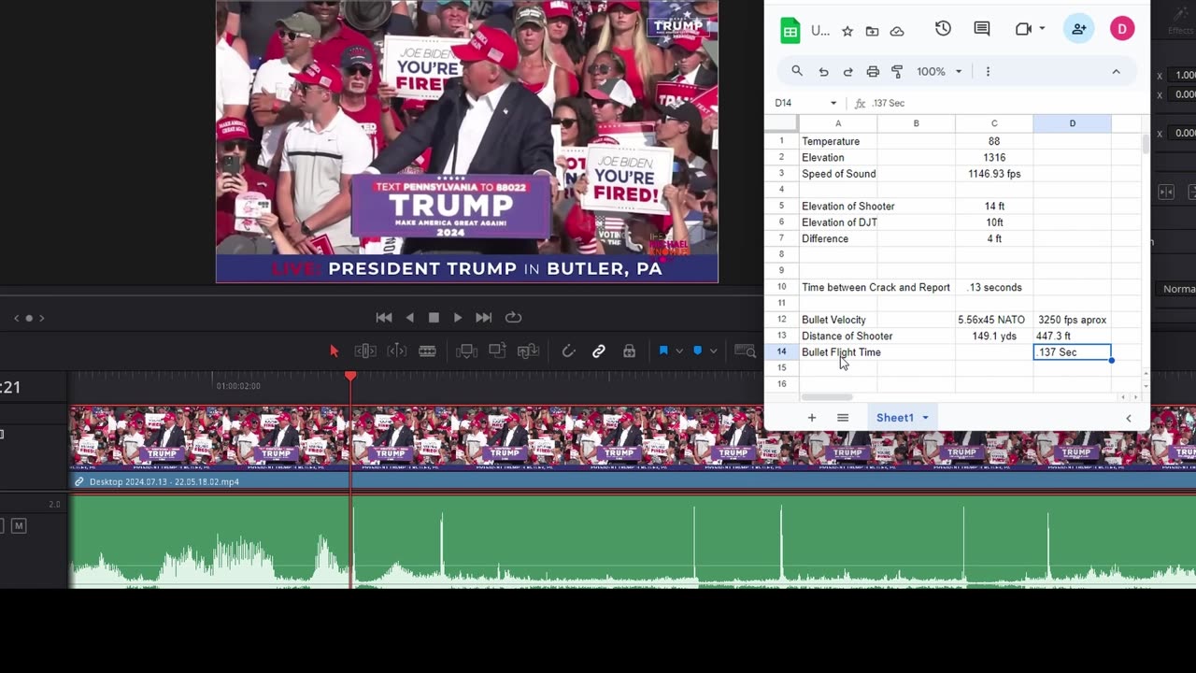The width and height of the screenshot is (1196, 673).
Task: Toggle loop playback button
Action: pyautogui.click(x=513, y=318)
